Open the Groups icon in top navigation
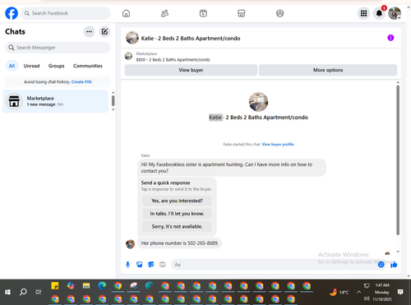The width and height of the screenshot is (411, 305). click(x=279, y=13)
